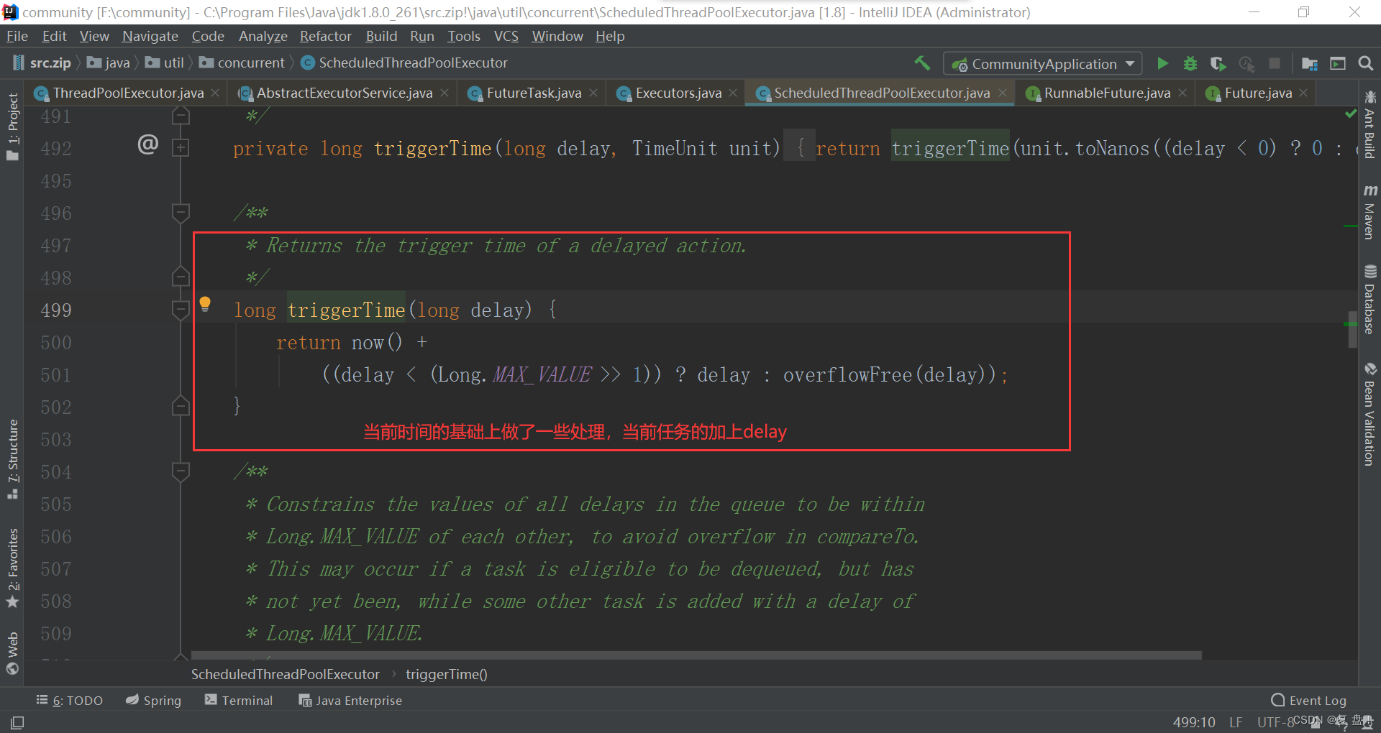Open the Maven tool window

click(x=1369, y=212)
